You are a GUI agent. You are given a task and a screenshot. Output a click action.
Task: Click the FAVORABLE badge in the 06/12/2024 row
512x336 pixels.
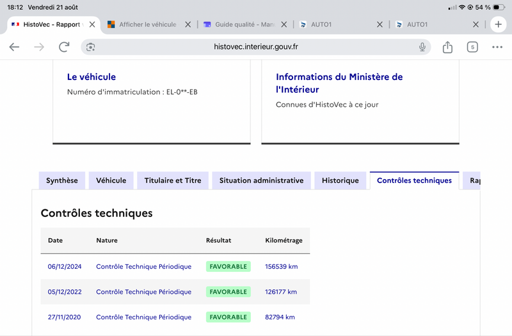[x=228, y=266]
